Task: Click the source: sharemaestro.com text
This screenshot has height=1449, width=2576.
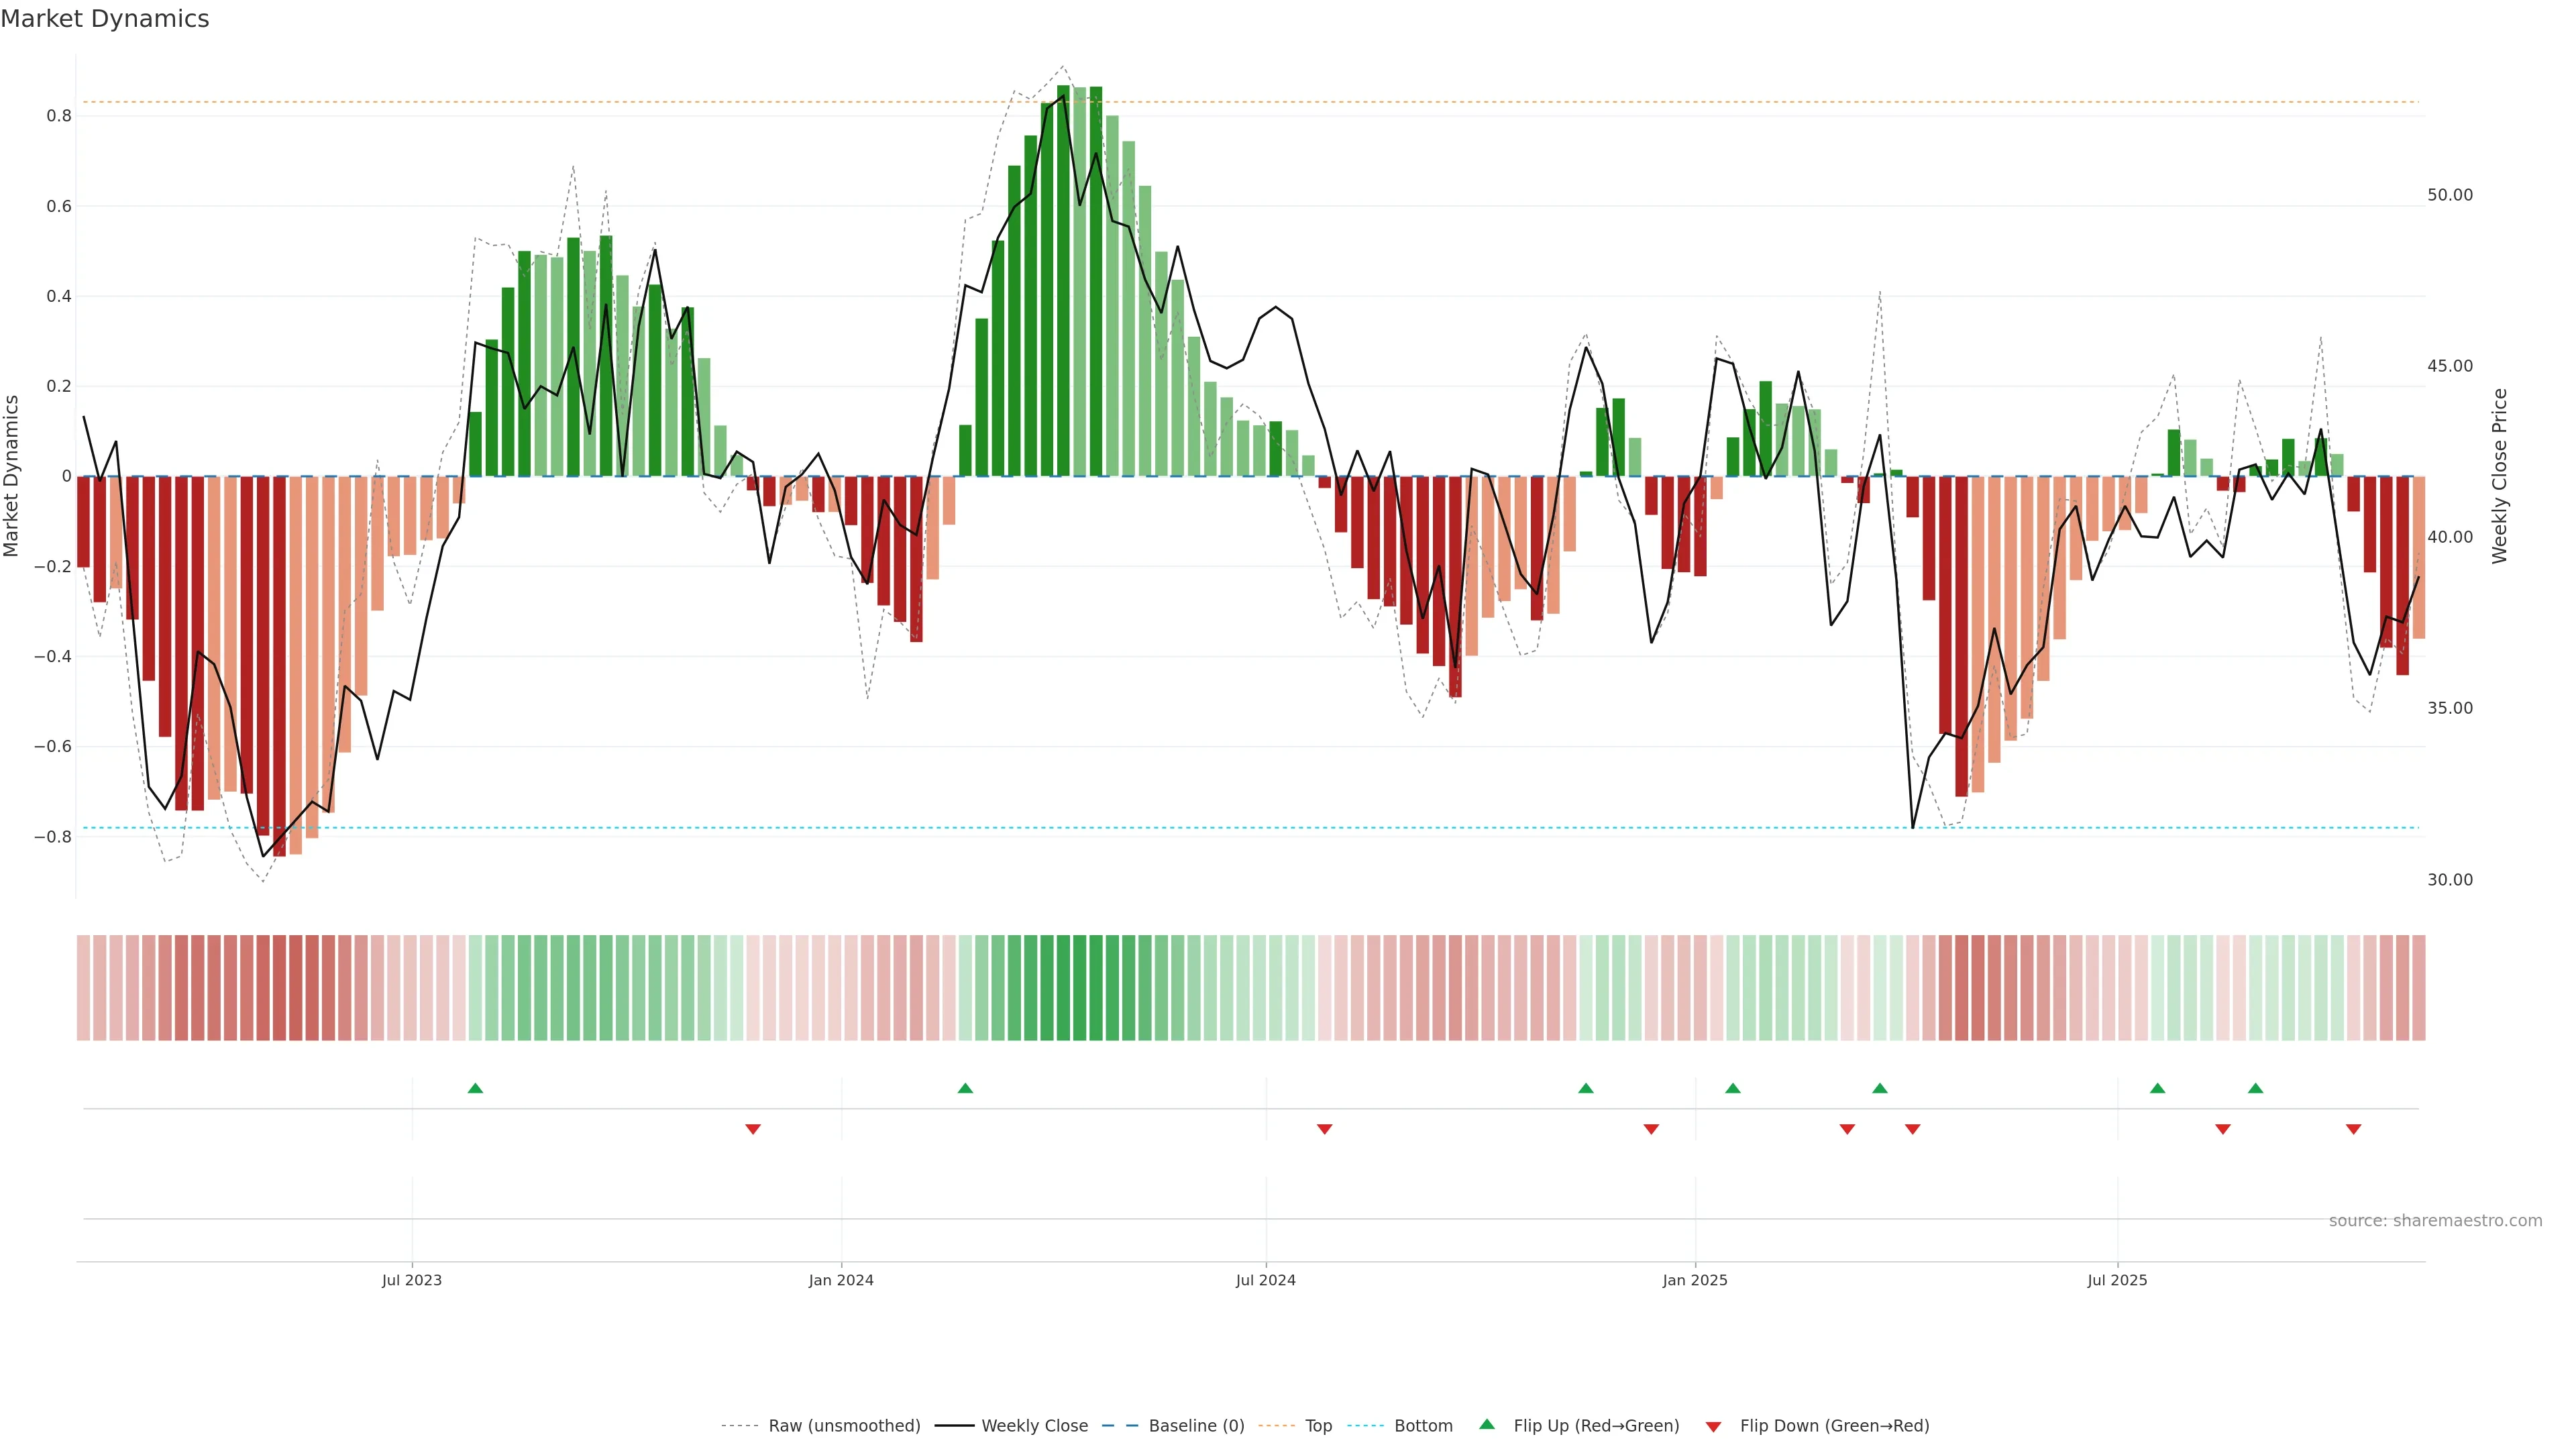Action: (x=2435, y=1220)
